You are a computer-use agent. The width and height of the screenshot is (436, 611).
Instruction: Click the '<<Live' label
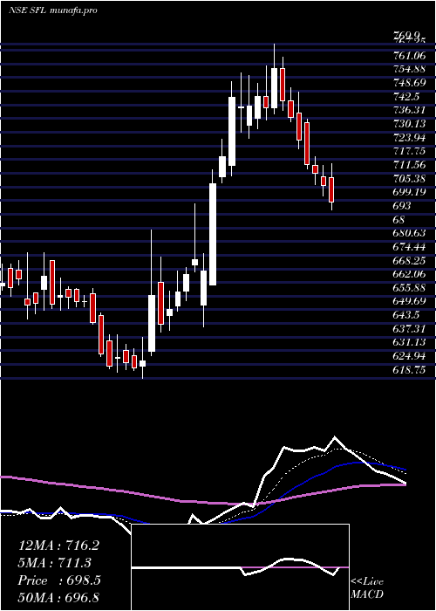tap(367, 582)
